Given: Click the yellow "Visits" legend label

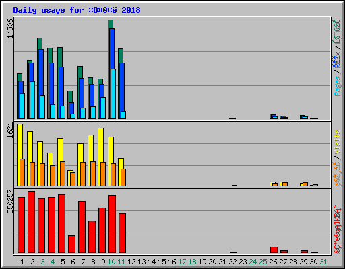Looking at the screenshot, I should click(x=337, y=142).
